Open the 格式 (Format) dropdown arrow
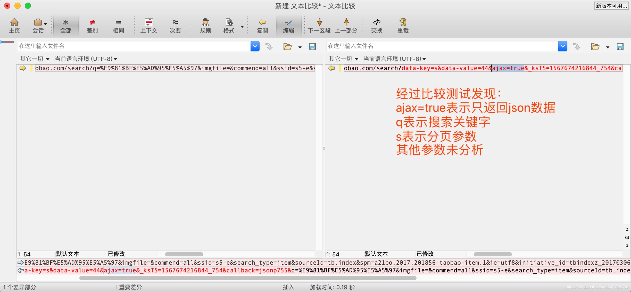The image size is (631, 292). pos(242,27)
